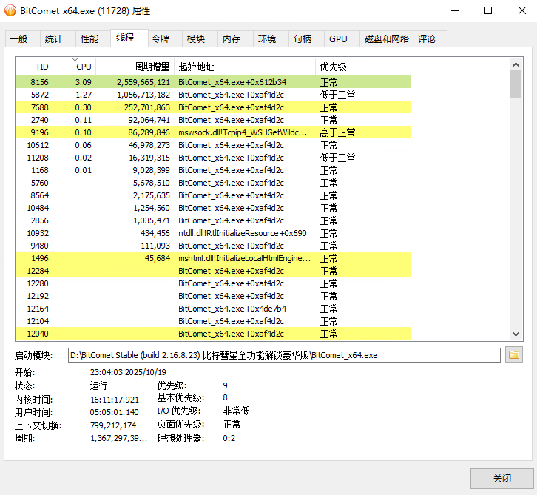Click the 启动模块 path text field
This screenshot has height=495, width=537.
284,355
